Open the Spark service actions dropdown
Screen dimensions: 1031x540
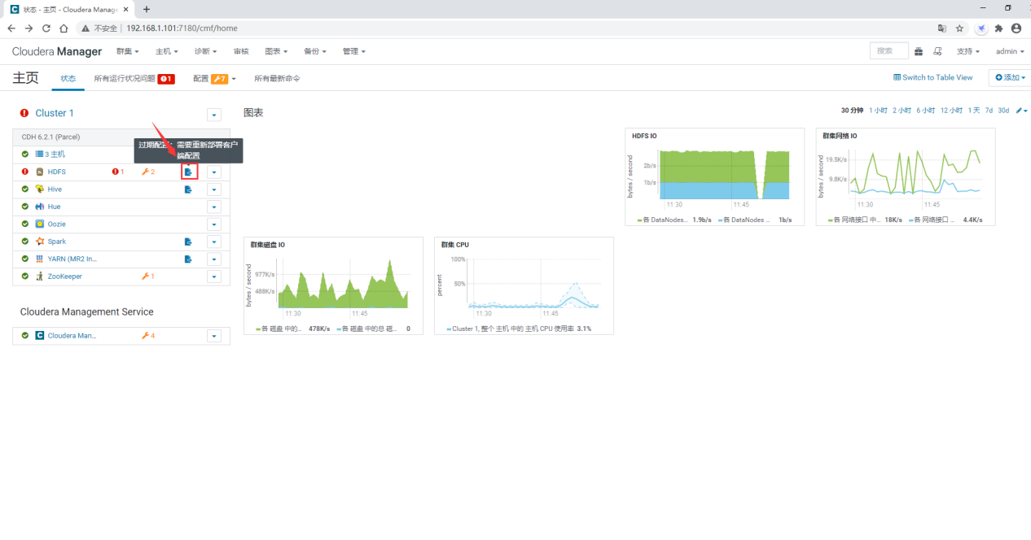tap(213, 242)
